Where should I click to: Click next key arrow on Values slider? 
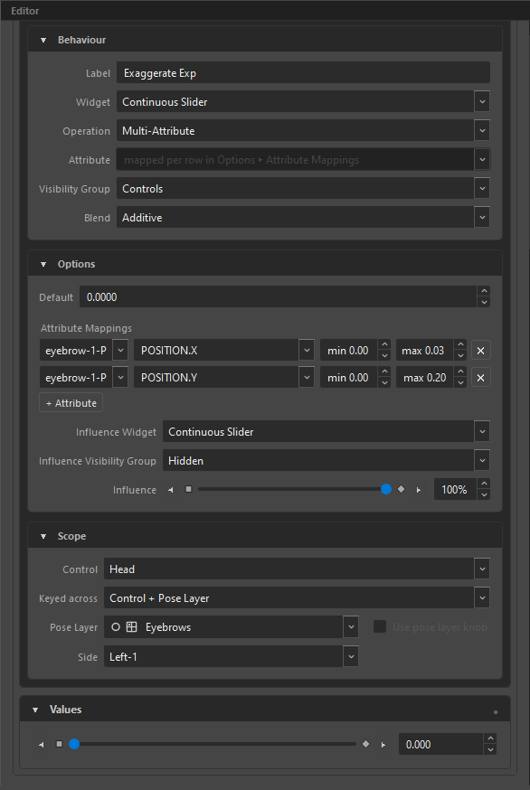pyautogui.click(x=383, y=744)
